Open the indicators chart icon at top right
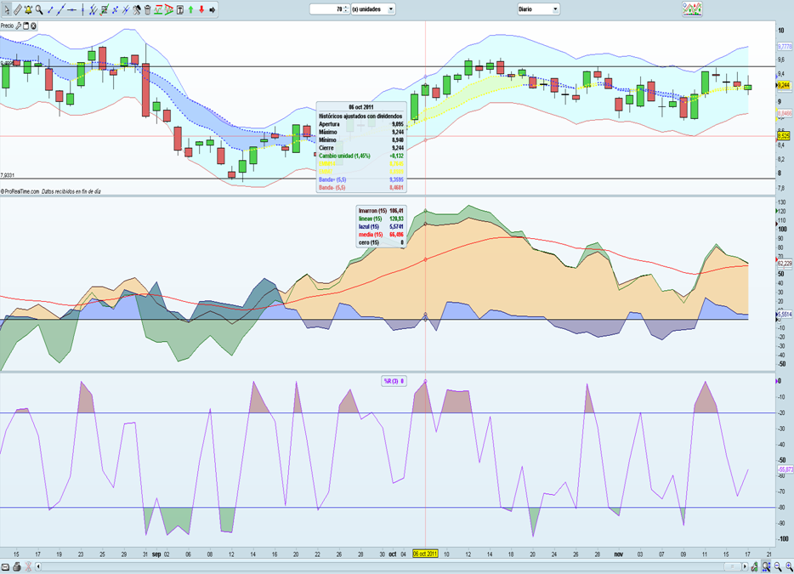This screenshot has height=574, width=794. point(692,9)
